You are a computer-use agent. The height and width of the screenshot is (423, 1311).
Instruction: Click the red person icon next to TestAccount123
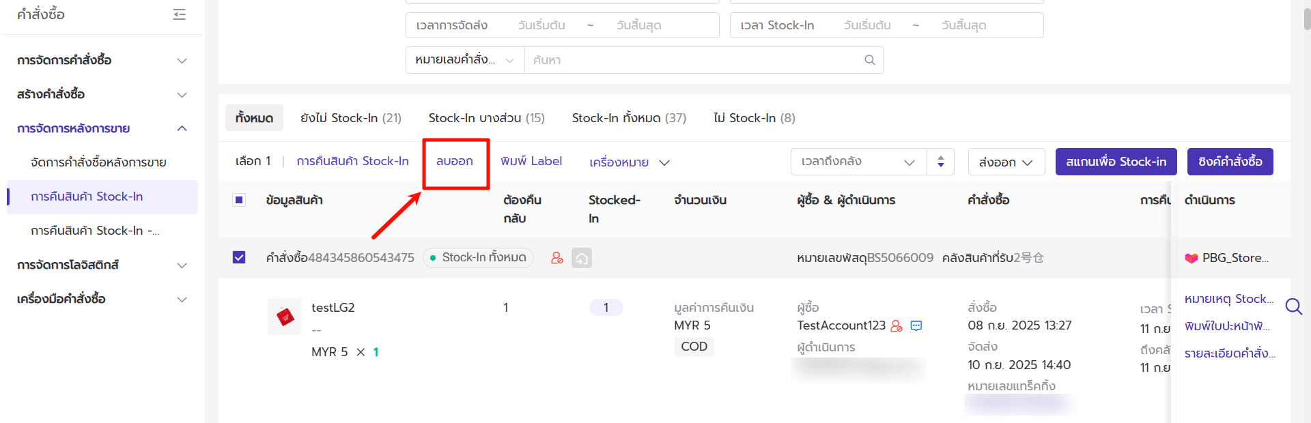897,325
